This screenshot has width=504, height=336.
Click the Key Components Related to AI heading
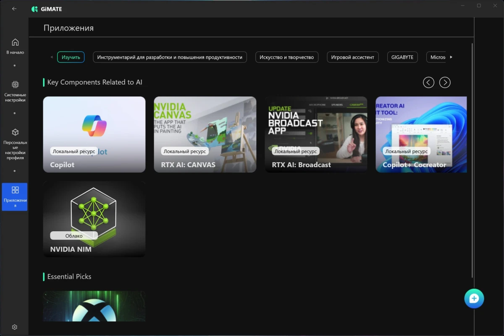click(95, 83)
